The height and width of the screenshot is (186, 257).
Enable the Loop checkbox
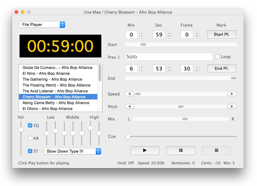point(218,57)
